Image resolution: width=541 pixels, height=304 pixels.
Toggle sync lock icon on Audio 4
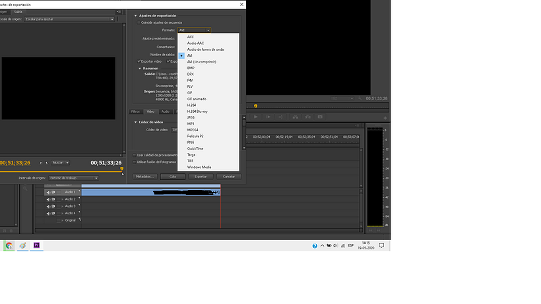tap(53, 214)
